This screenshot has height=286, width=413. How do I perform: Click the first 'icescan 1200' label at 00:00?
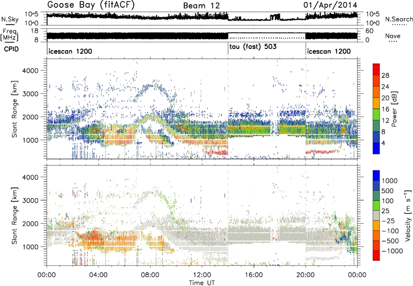coord(70,51)
